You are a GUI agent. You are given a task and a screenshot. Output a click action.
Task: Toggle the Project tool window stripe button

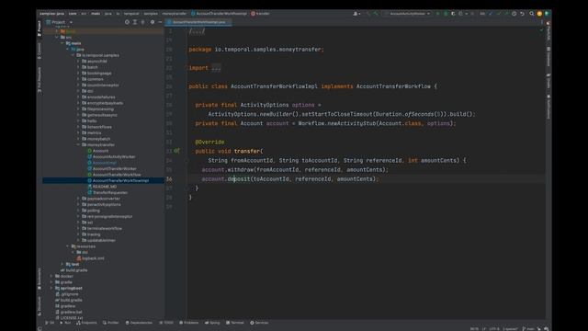(40, 29)
